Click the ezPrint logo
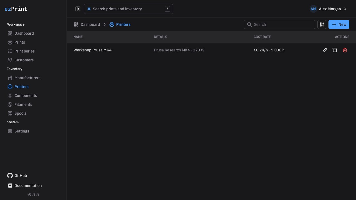The image size is (356, 200). [x=16, y=9]
